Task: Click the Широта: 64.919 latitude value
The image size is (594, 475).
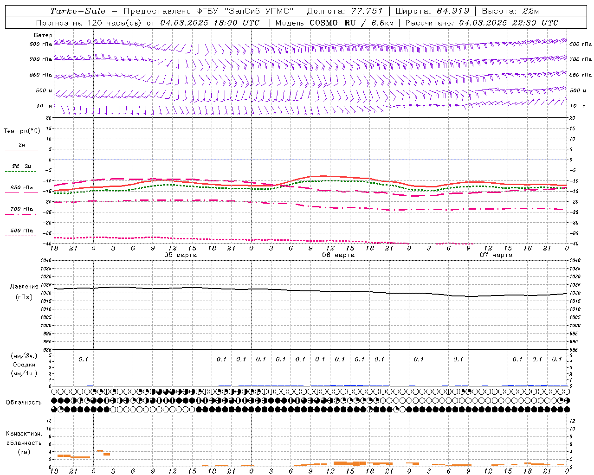Action: point(432,11)
